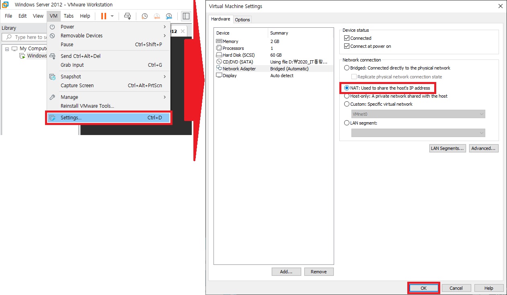
Task: Choose Pause from the VM menu
Action: [x=109, y=45]
